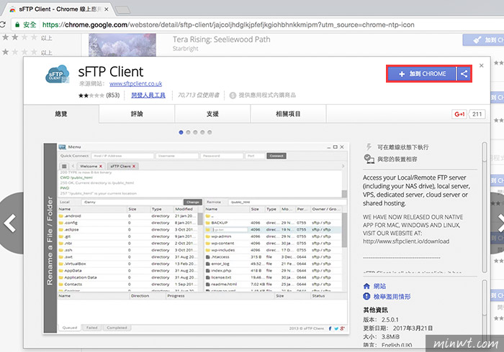Click the G+1 button
Viewport: 504px width, 352px height.
459,114
